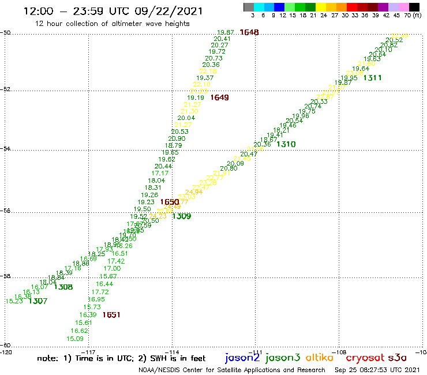Click the cryosat satellite legend label
427x375 pixels.
click(365, 358)
